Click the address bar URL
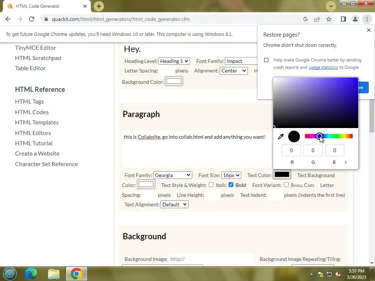The height and width of the screenshot is (281, 375). tap(120, 19)
